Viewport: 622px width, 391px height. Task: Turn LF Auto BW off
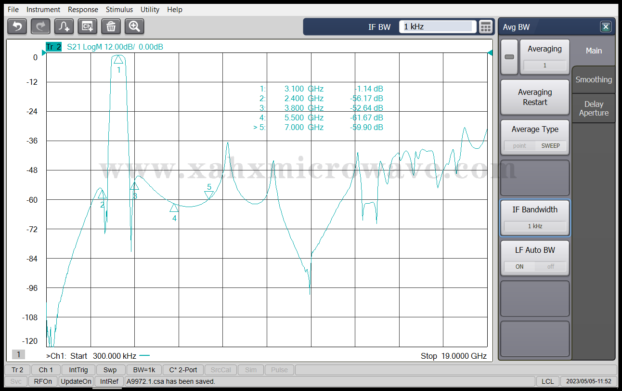coord(551,266)
